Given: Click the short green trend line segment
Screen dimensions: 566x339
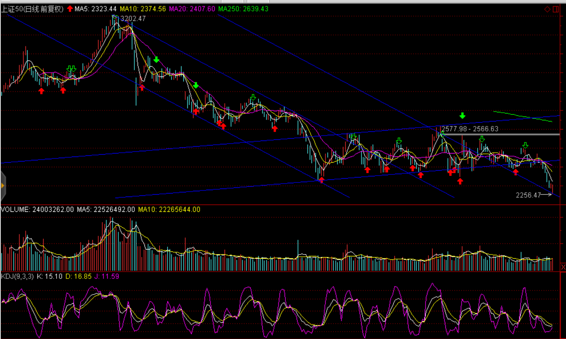Looking at the screenshot, I should 523,117.
